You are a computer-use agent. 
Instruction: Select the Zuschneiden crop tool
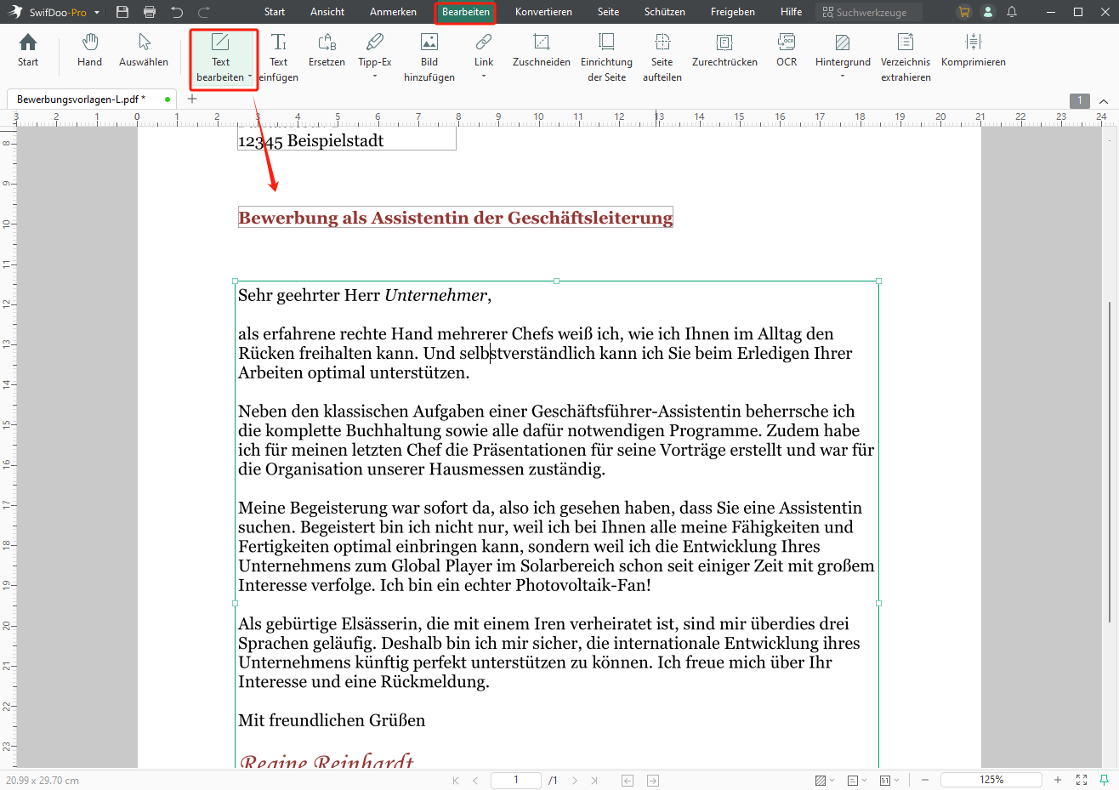[x=542, y=51]
